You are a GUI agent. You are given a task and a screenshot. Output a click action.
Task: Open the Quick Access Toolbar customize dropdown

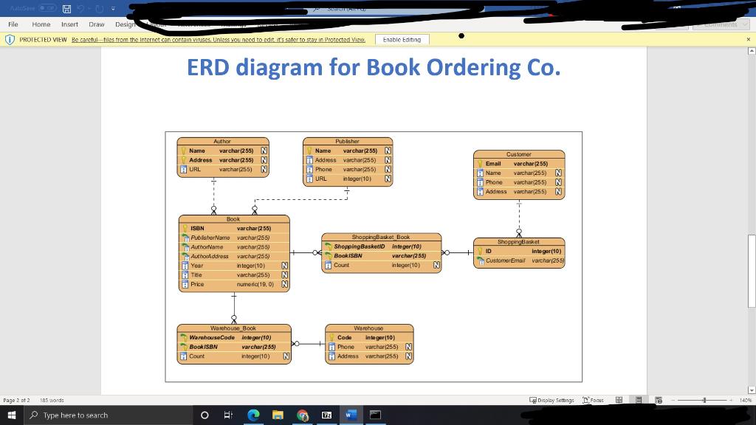pos(113,8)
